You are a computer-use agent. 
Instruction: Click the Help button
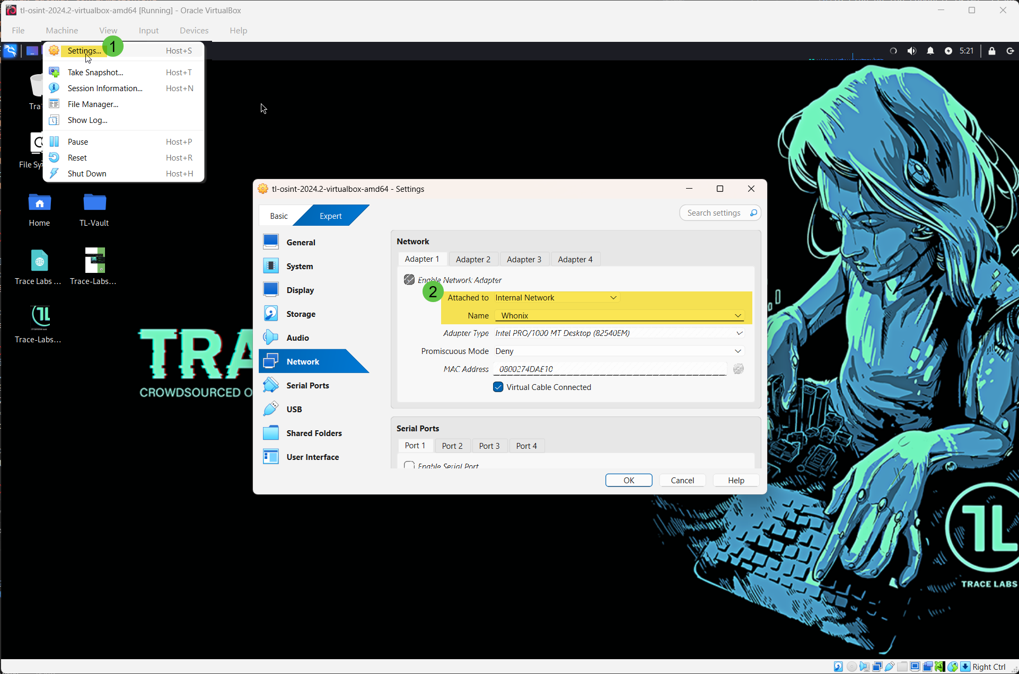tap(735, 480)
